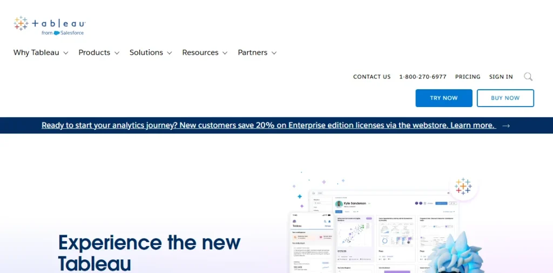The width and height of the screenshot is (553, 273).
Task: Open the Resources menu
Action: (200, 52)
